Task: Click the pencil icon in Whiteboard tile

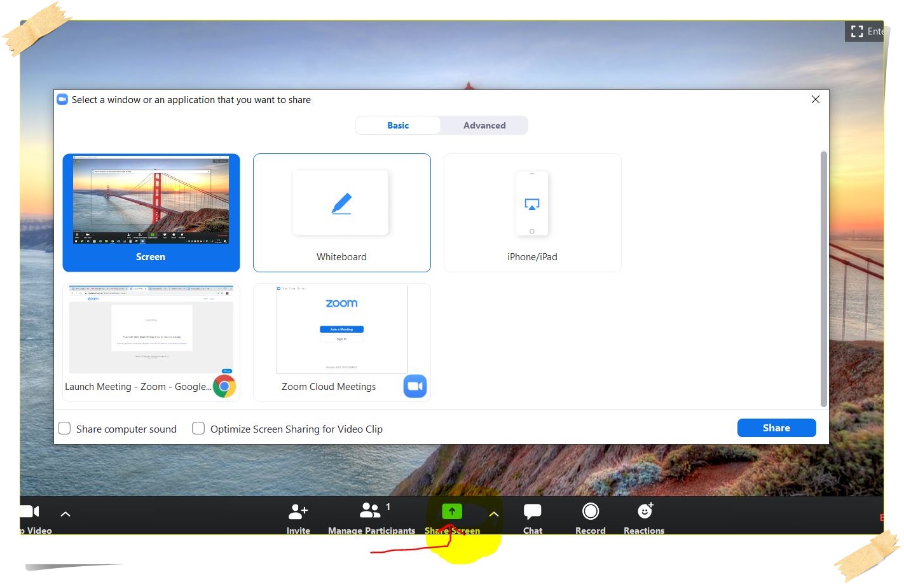Action: click(341, 203)
